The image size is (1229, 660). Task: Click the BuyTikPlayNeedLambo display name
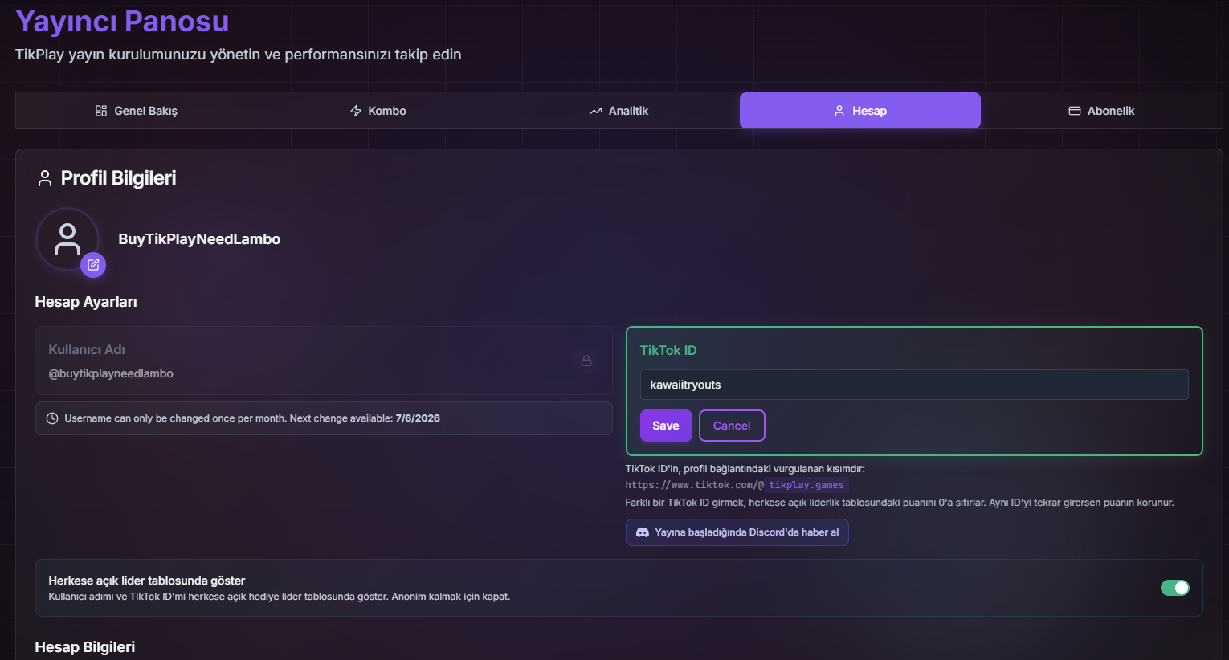coord(199,239)
